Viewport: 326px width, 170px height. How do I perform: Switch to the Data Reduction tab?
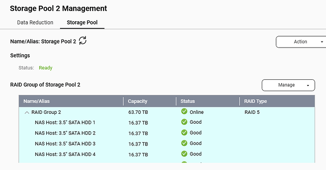pos(35,23)
